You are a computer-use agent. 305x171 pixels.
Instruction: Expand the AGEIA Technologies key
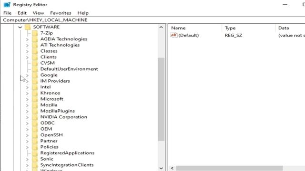[27, 39]
